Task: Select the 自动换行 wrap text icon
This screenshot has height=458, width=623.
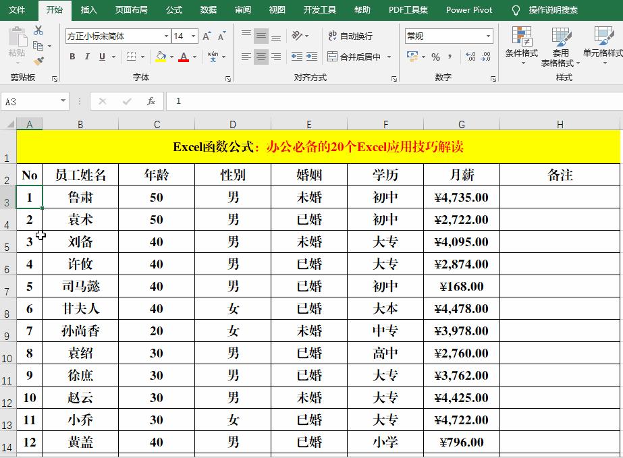Action: [x=352, y=36]
